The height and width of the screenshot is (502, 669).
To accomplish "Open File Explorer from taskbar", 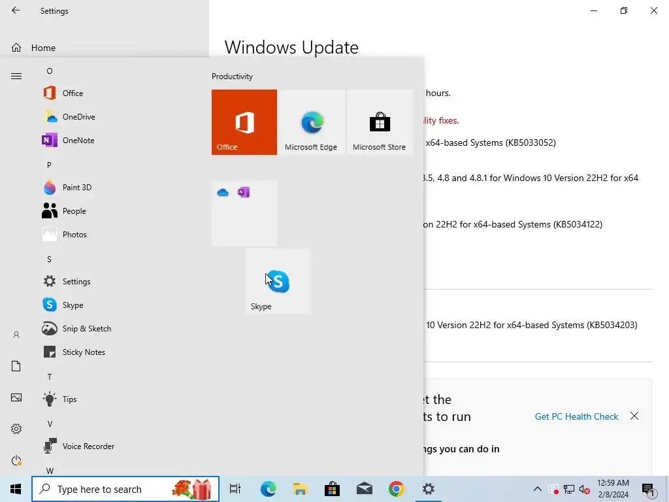I will click(x=300, y=489).
